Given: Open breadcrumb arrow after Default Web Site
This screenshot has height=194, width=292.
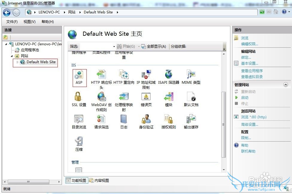Looking at the screenshot, I should click(118, 13).
